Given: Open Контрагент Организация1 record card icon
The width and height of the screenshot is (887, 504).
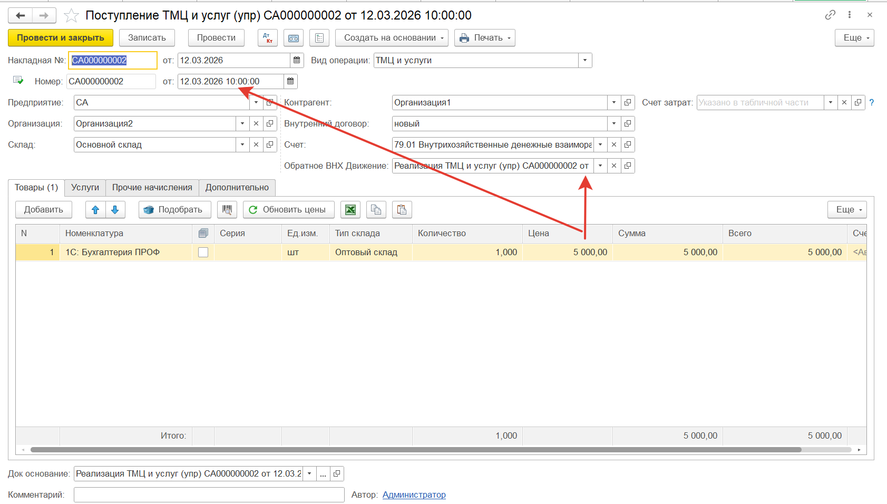Looking at the screenshot, I should pyautogui.click(x=628, y=102).
